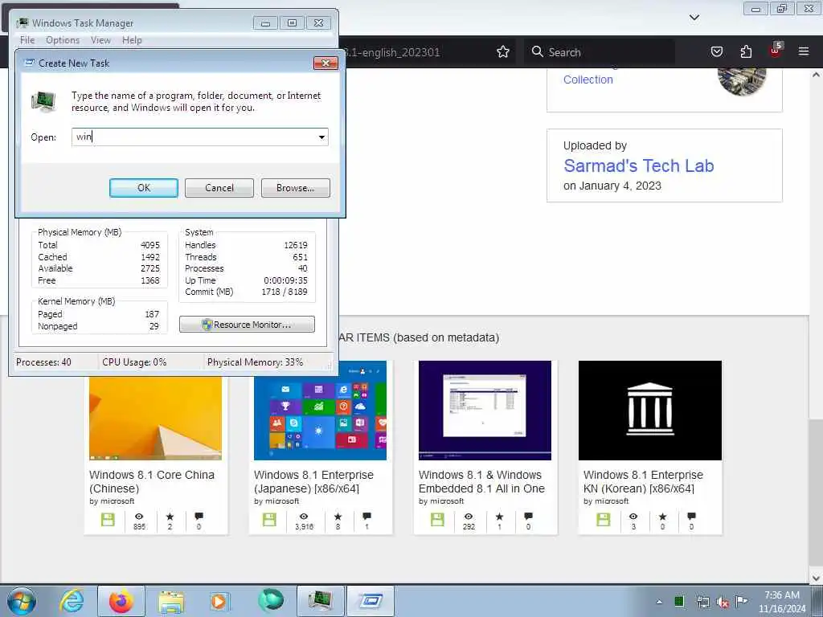The image size is (823, 617).
Task: Click Windows 8.1 Enterprise (Japanese) title link
Action: click(x=314, y=482)
